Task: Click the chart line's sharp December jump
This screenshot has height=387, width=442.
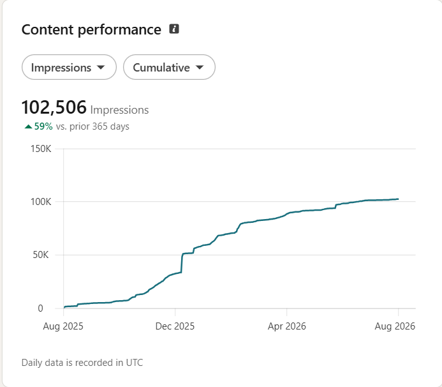Action: 182,263
